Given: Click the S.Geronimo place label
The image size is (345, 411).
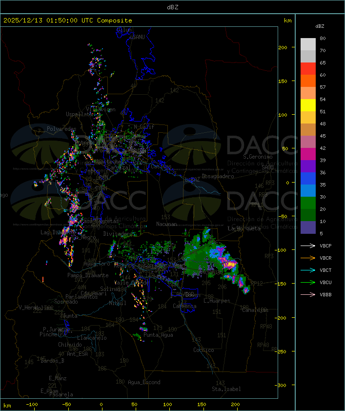Looking at the screenshot, I should point(258,157).
